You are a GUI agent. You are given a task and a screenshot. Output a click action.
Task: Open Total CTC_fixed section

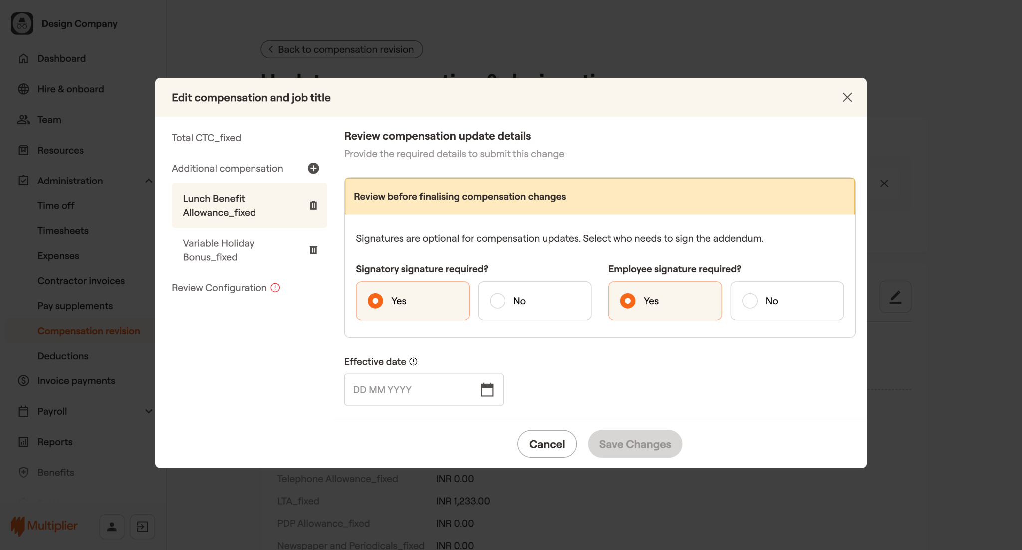tap(206, 138)
